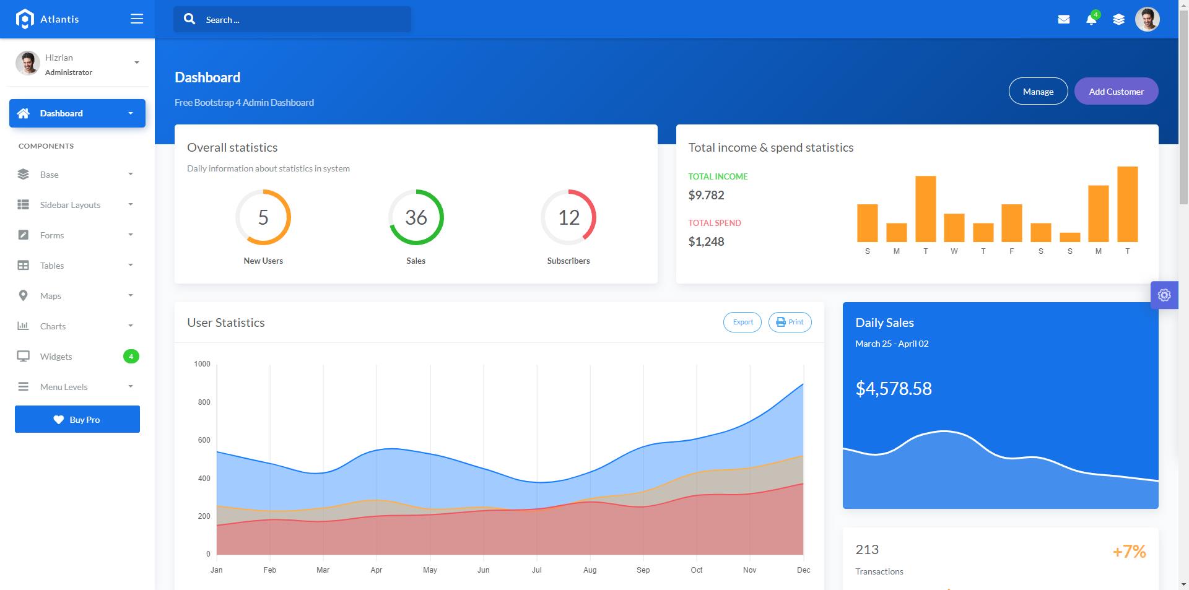1189x590 pixels.
Task: Click the Subscribers circle progress showing 12
Action: pos(568,217)
